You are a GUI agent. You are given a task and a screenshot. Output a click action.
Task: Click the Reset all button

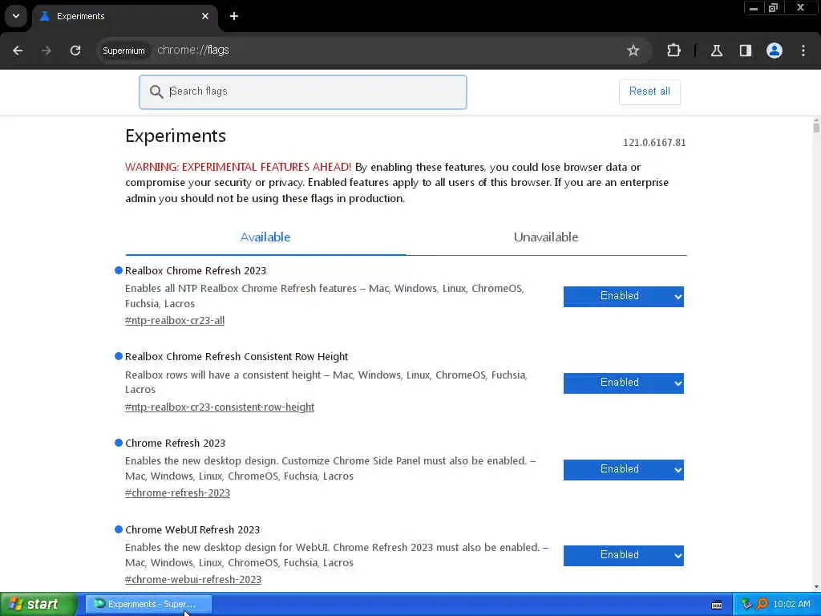click(649, 91)
